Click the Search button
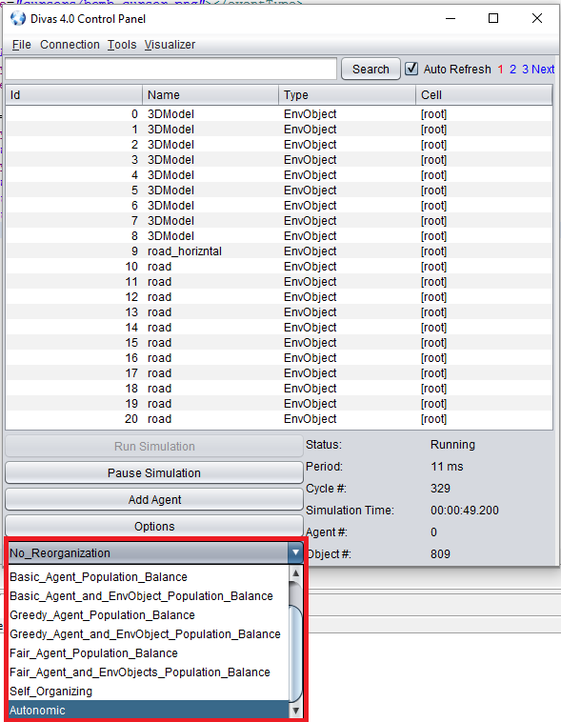This screenshot has width=561, height=722. [371, 70]
